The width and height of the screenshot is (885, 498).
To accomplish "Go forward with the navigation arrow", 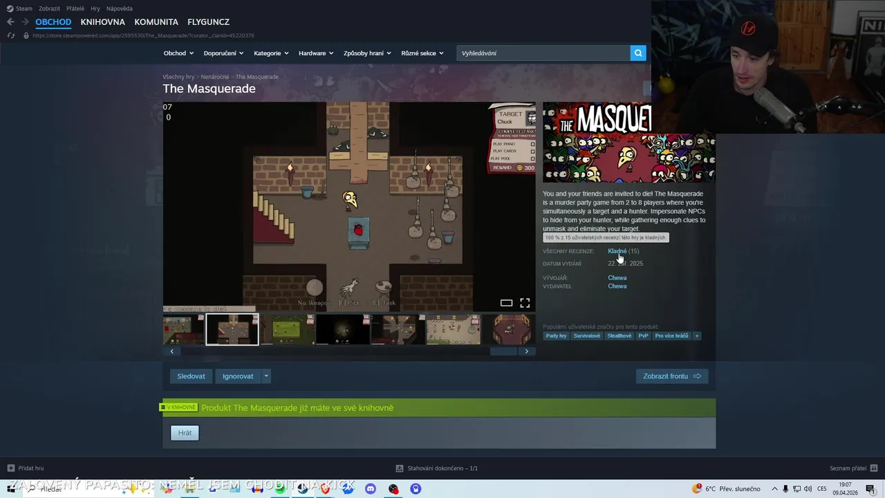I will click(26, 22).
